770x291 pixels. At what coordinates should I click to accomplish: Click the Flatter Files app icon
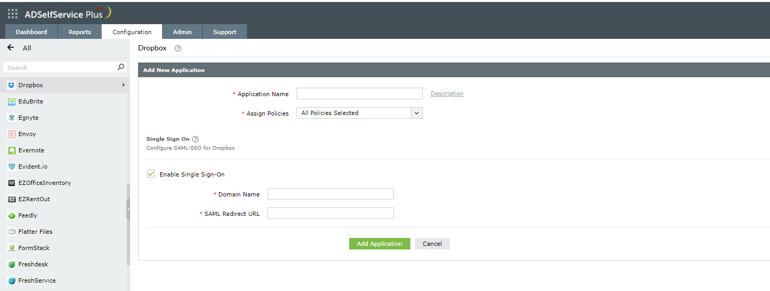12,232
